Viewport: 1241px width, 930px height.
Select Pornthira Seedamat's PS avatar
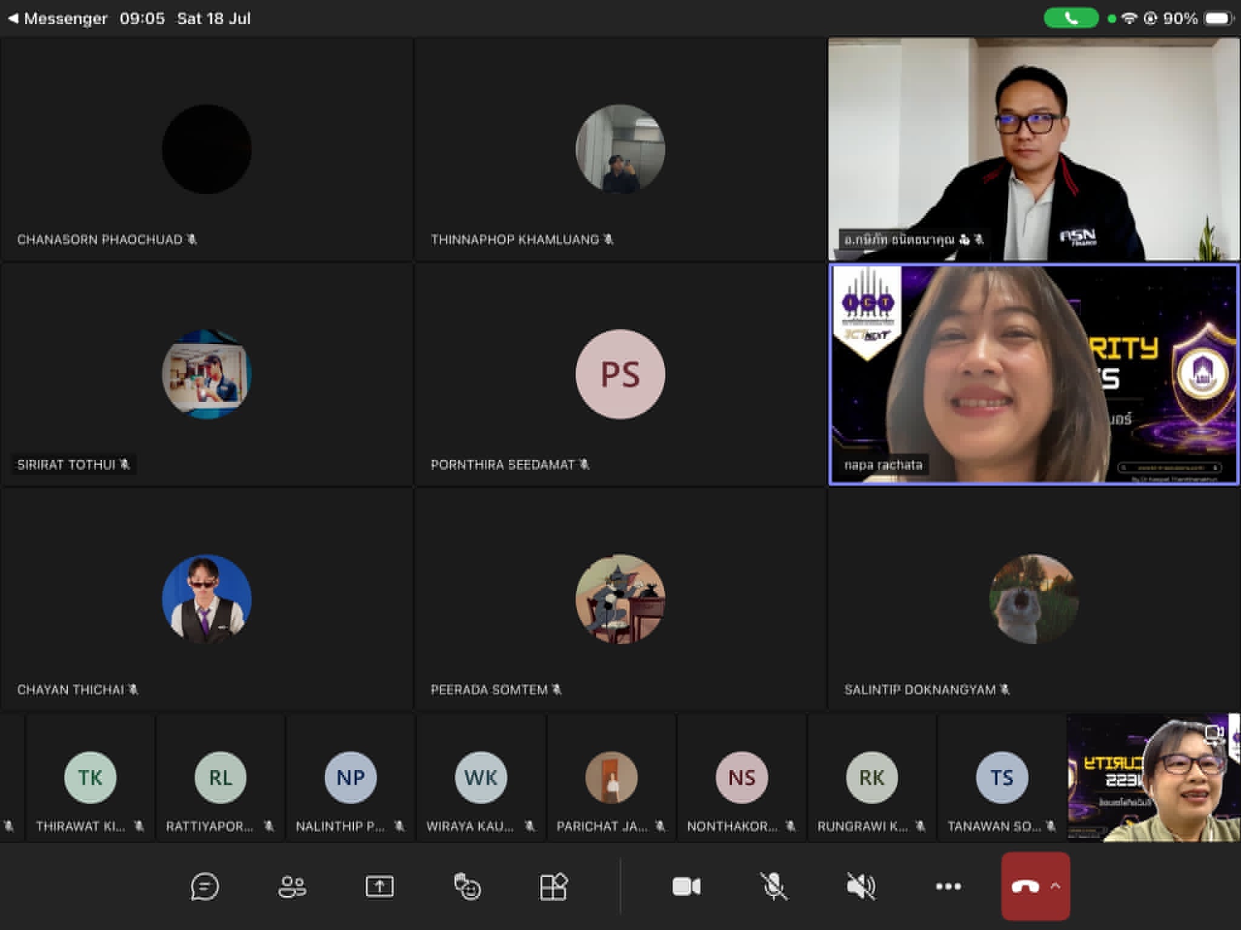(620, 374)
